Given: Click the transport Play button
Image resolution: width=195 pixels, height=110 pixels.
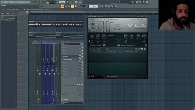Looking at the screenshot, I should tap(51, 2).
